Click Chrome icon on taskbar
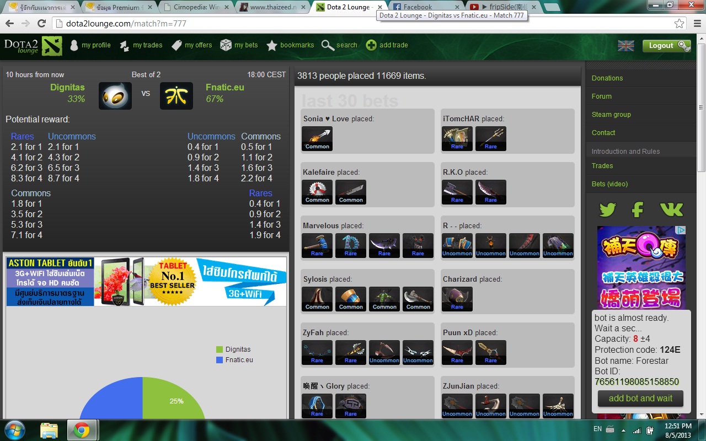The height and width of the screenshot is (441, 706). coord(82,430)
